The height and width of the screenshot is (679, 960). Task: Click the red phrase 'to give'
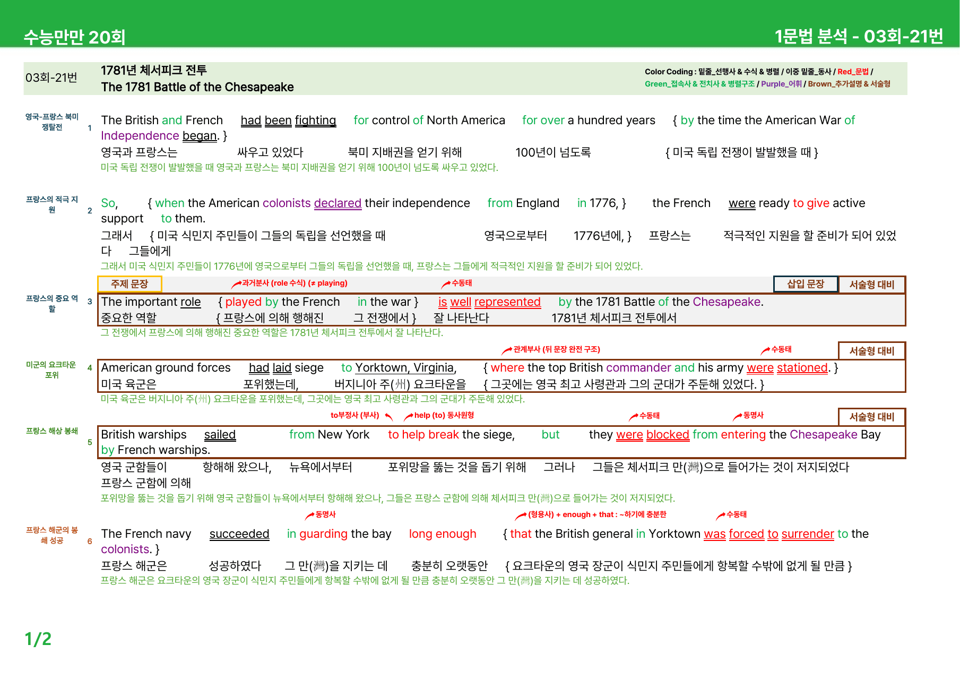811,203
